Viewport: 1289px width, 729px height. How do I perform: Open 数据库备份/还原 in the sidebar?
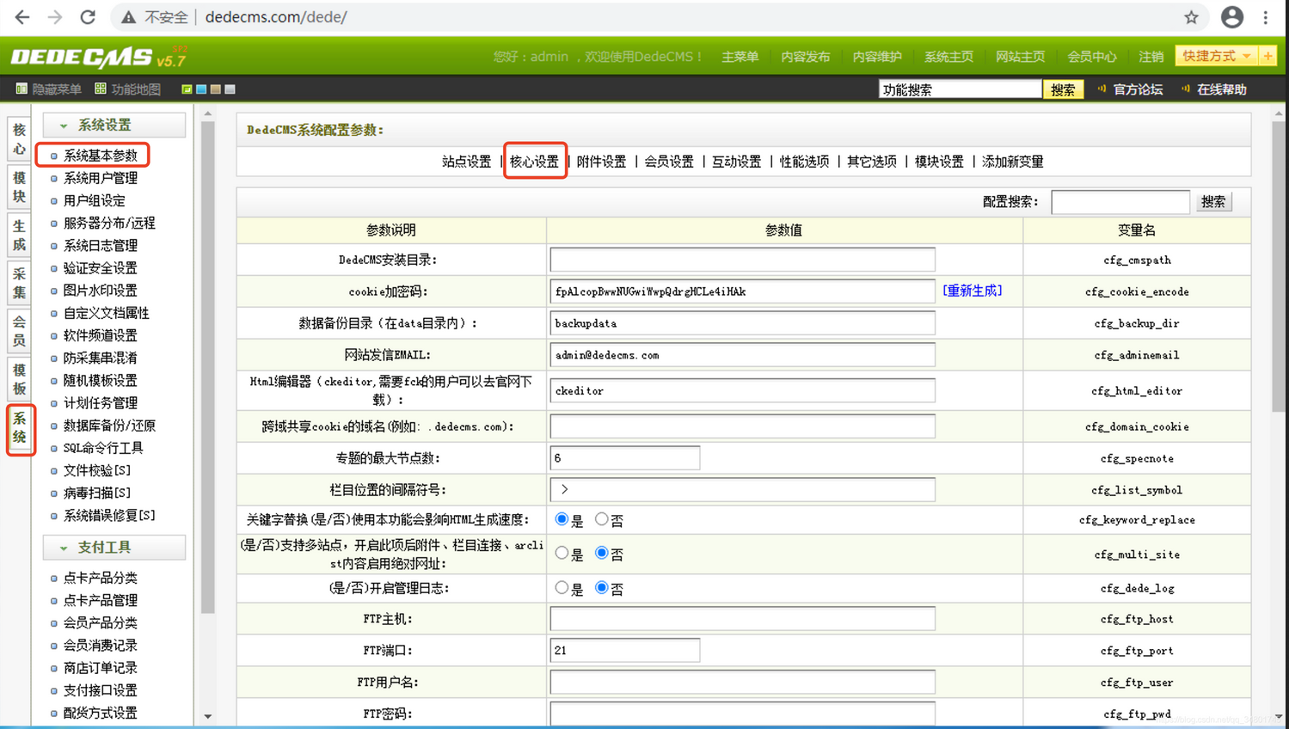click(109, 426)
